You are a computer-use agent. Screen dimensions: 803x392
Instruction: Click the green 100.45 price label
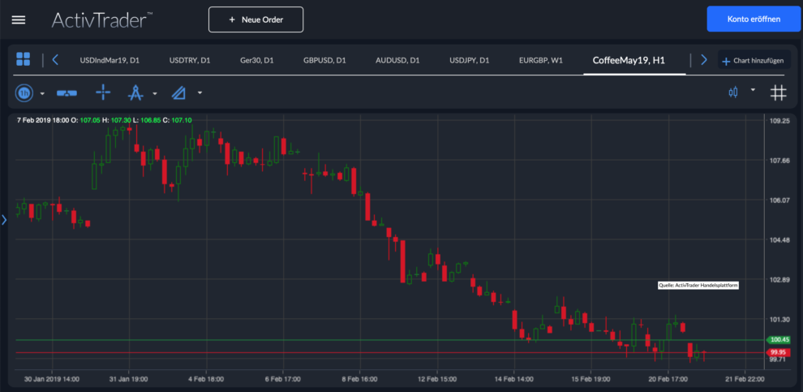pyautogui.click(x=778, y=340)
